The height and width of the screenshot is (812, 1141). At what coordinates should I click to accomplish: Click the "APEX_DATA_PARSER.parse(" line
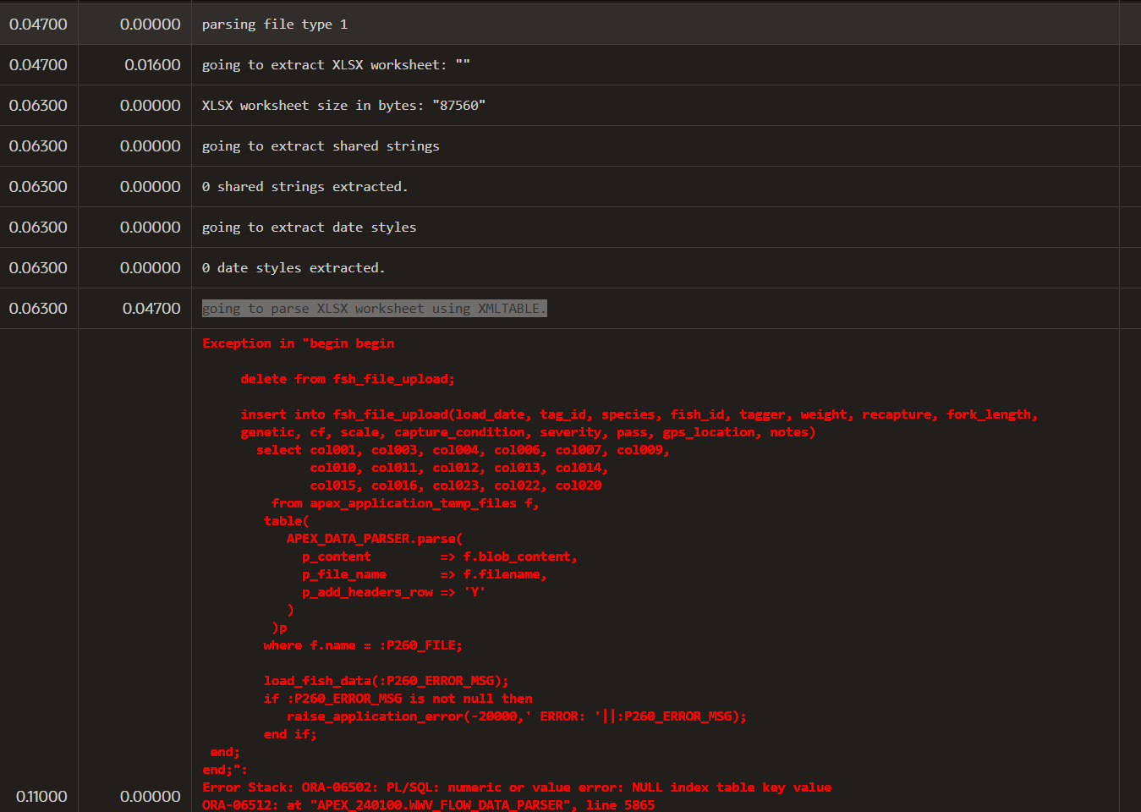[374, 539]
